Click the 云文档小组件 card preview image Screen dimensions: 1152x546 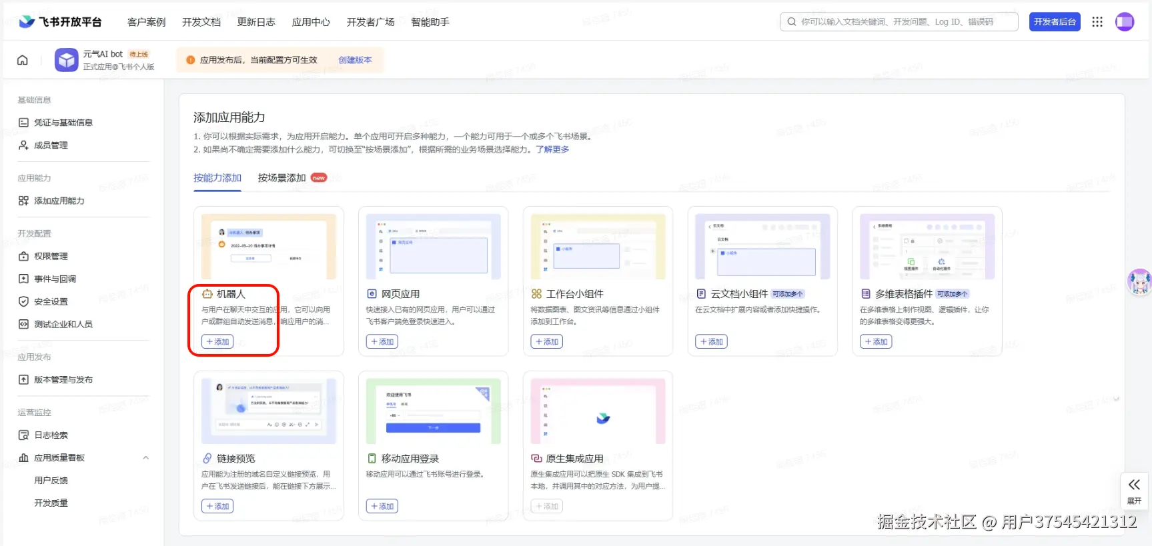pyautogui.click(x=762, y=247)
